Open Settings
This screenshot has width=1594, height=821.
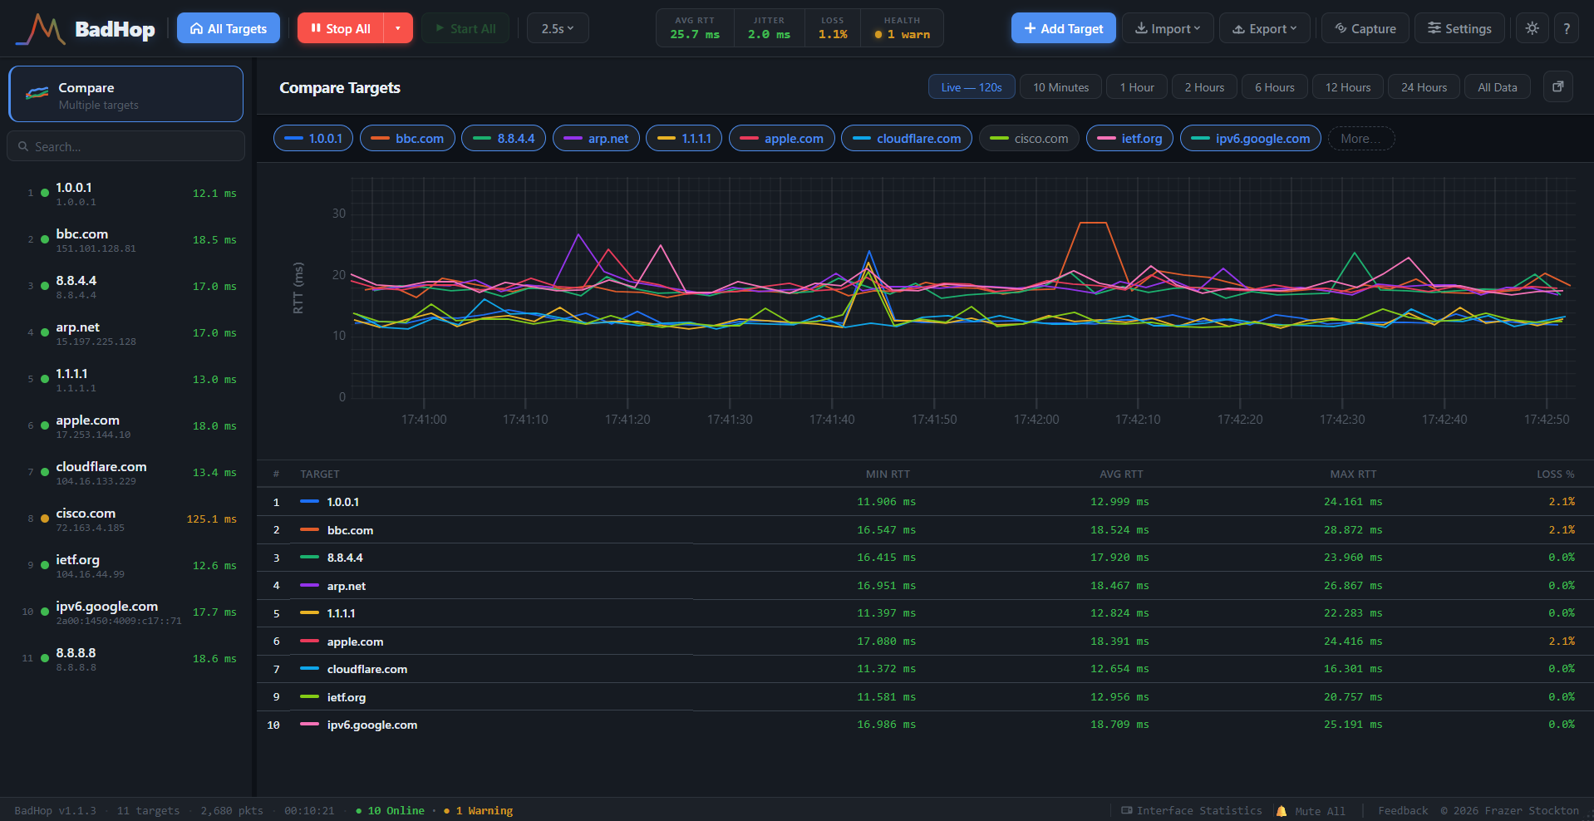[x=1459, y=28]
